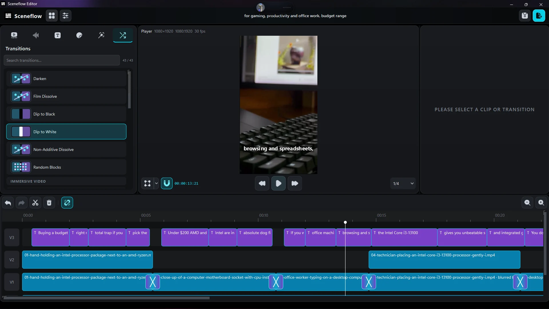This screenshot has height=309, width=549.
Task: Click the save project icon
Action: (525, 16)
